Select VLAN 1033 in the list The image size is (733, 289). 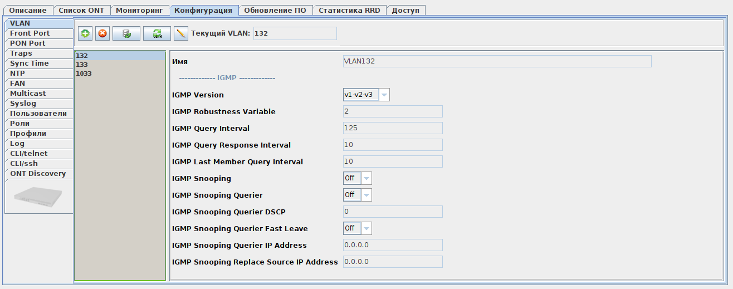click(x=120, y=74)
